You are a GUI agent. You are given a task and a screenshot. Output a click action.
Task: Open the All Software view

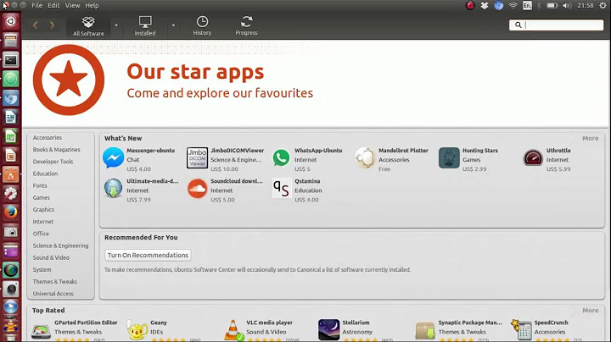click(x=88, y=26)
